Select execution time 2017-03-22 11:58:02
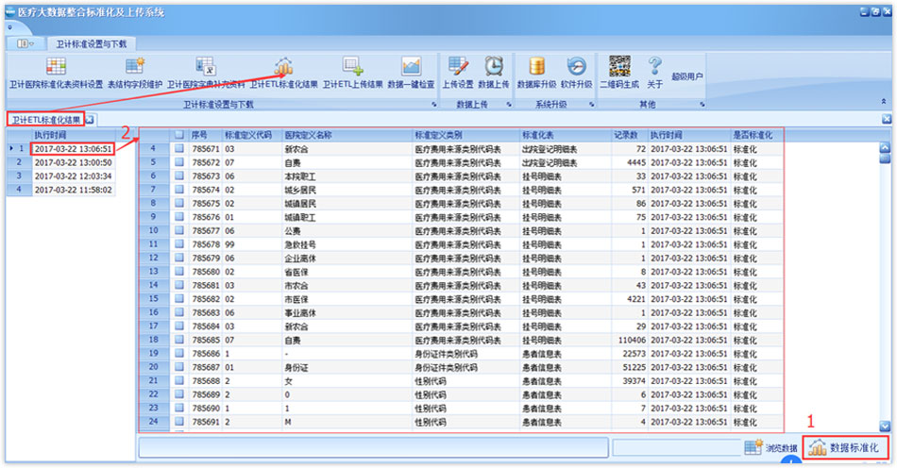 [73, 190]
